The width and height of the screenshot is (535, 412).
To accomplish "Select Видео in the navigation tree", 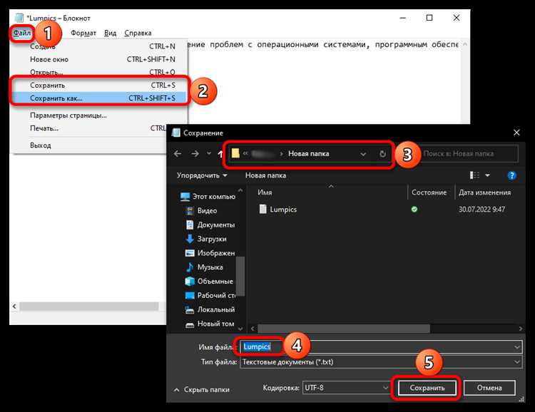I will pos(201,211).
